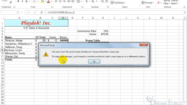Open the Format cells menu
187x105 pixels.
pyautogui.click(x=148, y=3)
